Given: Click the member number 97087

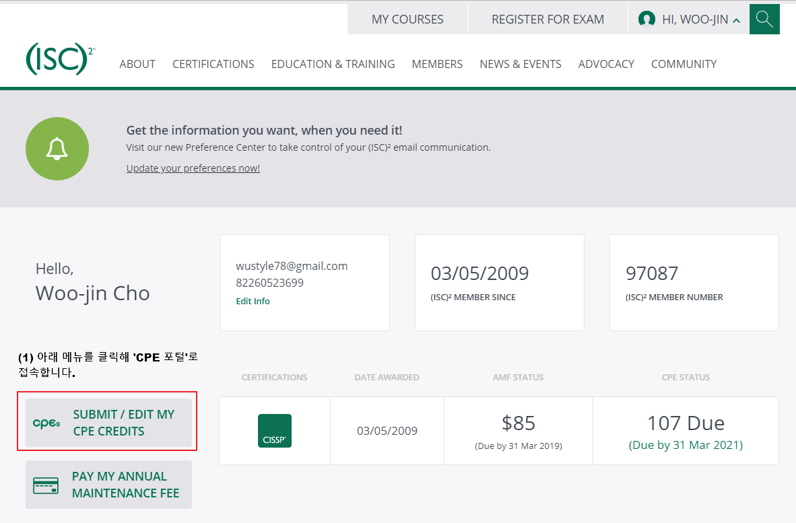Looking at the screenshot, I should pyautogui.click(x=652, y=273).
